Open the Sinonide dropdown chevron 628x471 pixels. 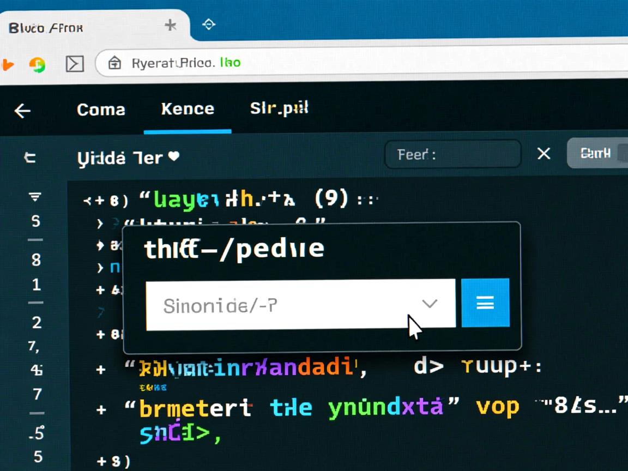click(430, 304)
